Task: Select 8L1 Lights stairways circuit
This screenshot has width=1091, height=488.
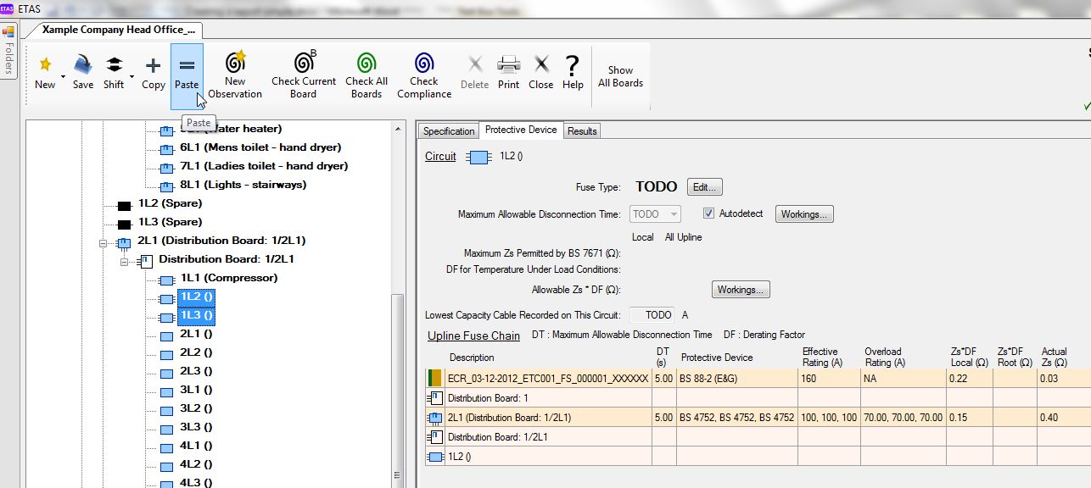Action: (x=243, y=185)
